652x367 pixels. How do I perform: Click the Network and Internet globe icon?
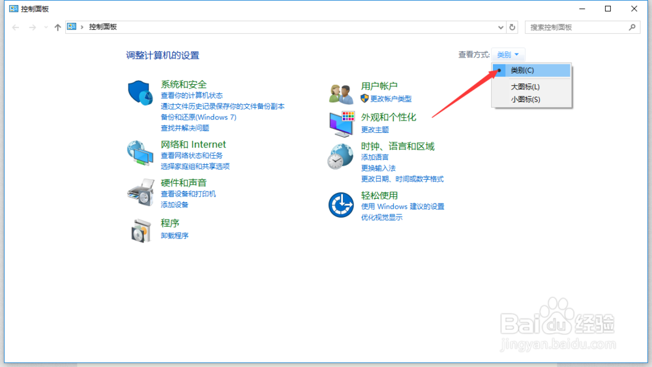pos(140,153)
